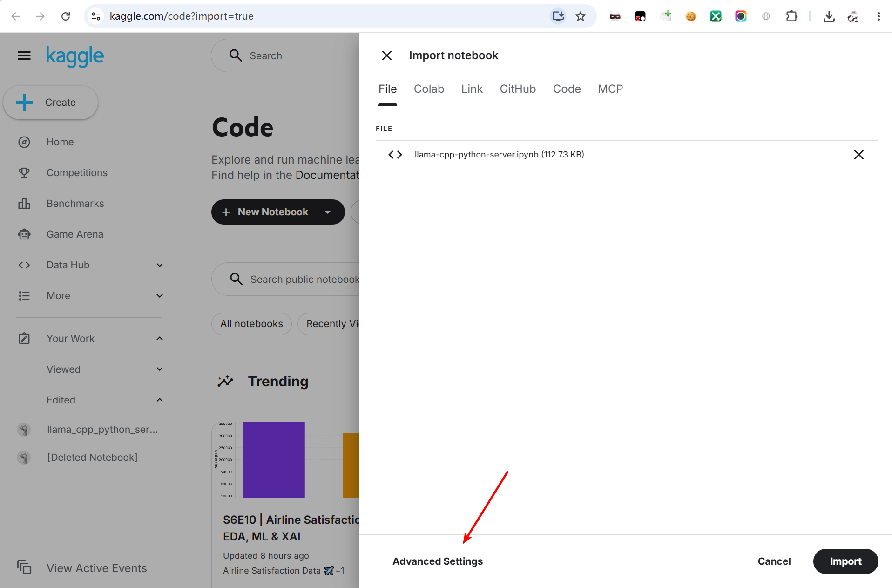Viewport: 892px width, 588px height.
Task: Click the Import button
Action: [845, 561]
